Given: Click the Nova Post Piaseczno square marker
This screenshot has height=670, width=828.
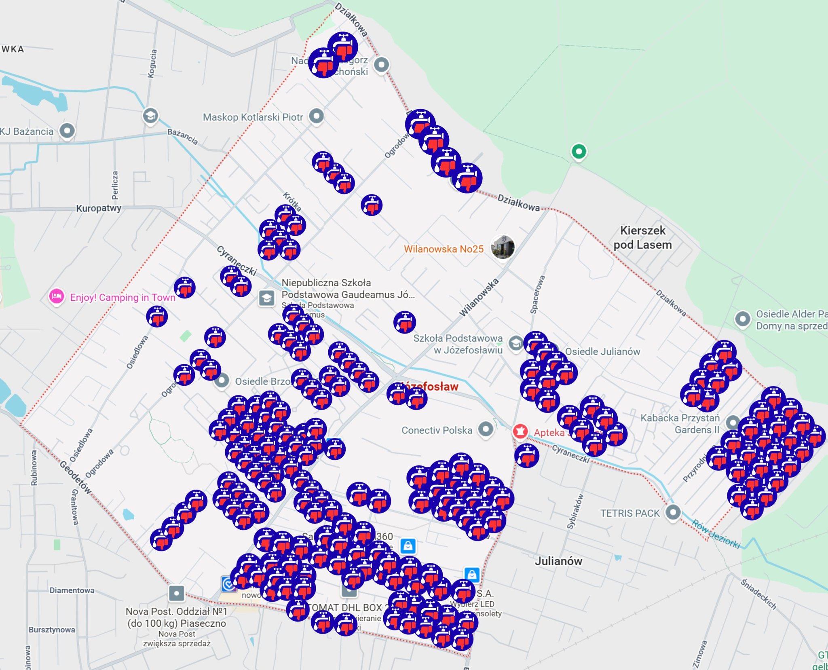Looking at the screenshot, I should pyautogui.click(x=176, y=593).
